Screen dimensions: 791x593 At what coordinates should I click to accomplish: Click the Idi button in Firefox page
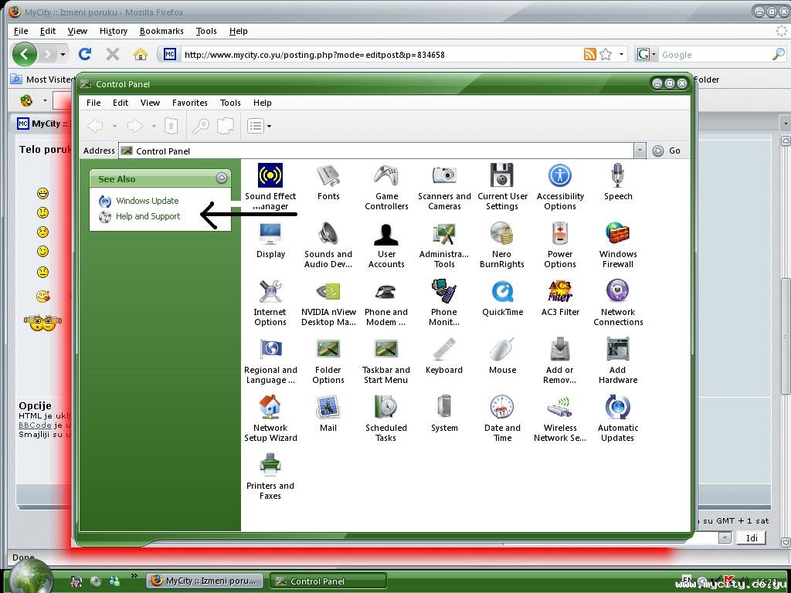pyautogui.click(x=751, y=537)
